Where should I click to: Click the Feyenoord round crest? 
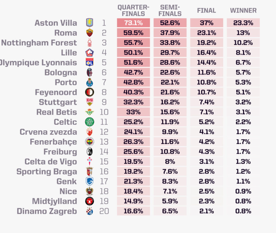tap(89, 92)
